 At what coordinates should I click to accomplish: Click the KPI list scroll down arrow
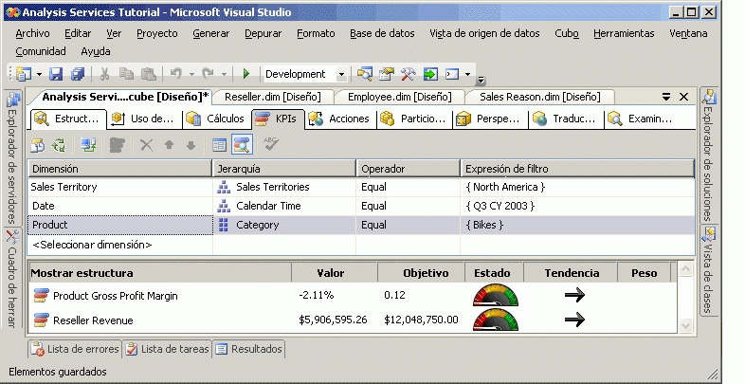(685, 325)
